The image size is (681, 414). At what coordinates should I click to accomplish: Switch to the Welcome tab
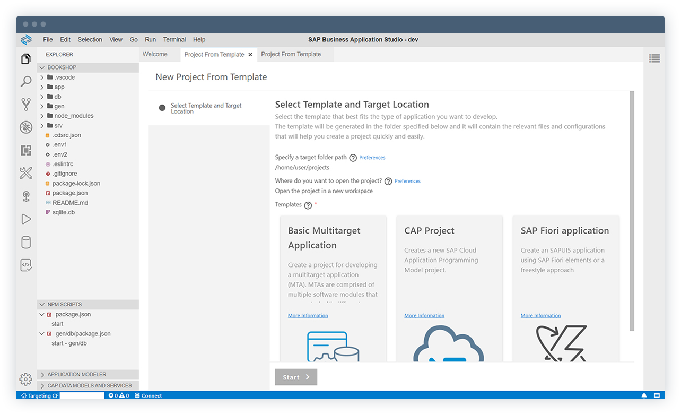click(x=155, y=54)
